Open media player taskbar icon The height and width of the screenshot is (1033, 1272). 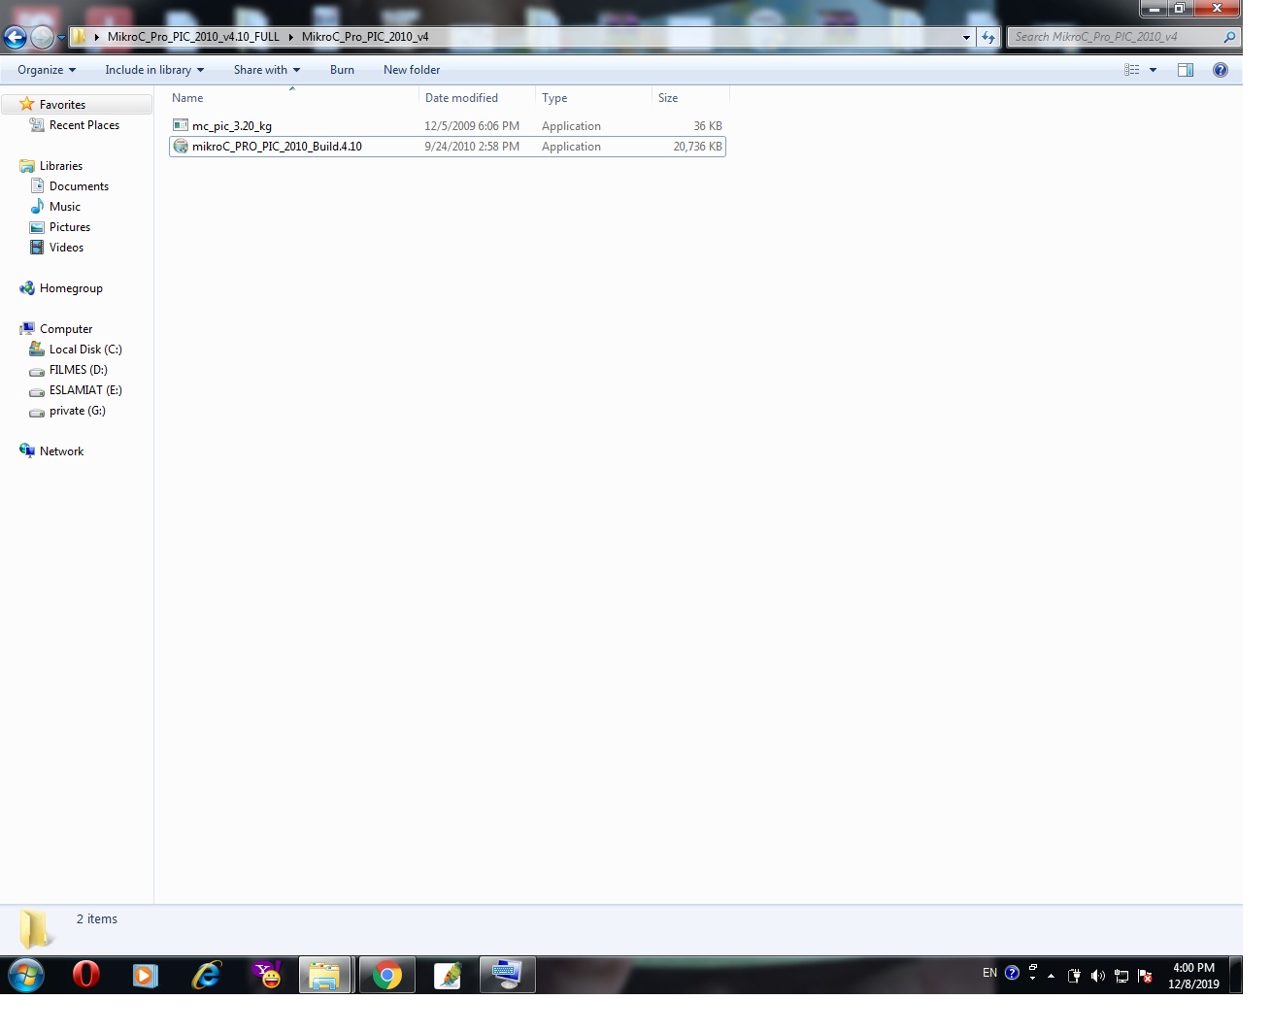(x=145, y=975)
